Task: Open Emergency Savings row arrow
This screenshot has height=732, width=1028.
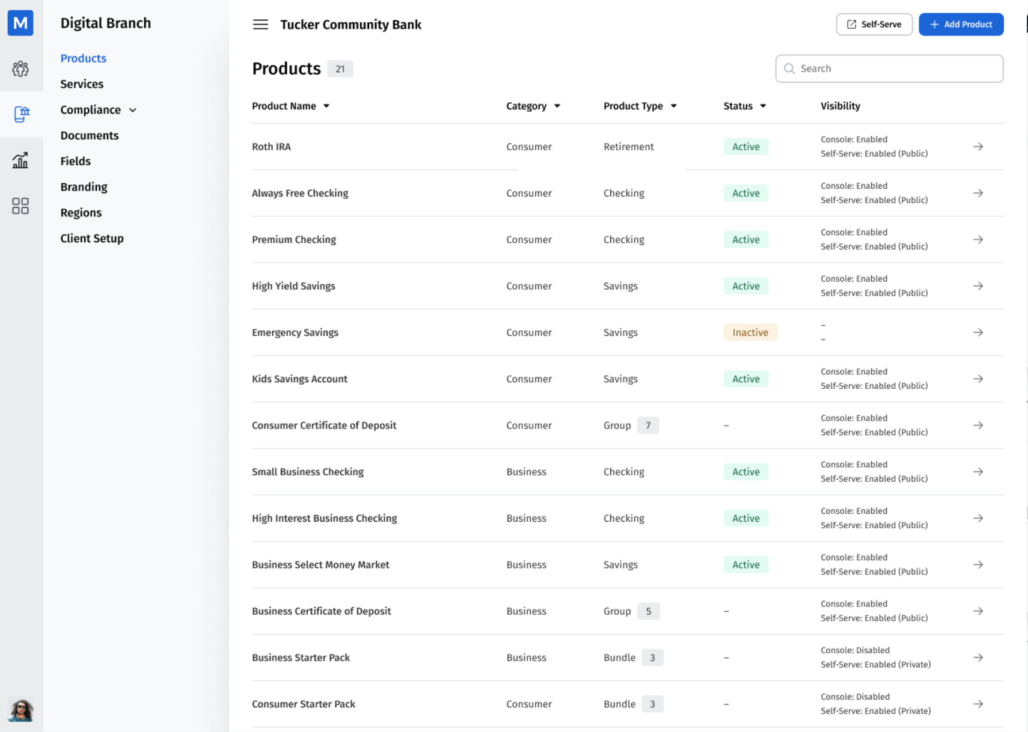Action: point(978,332)
